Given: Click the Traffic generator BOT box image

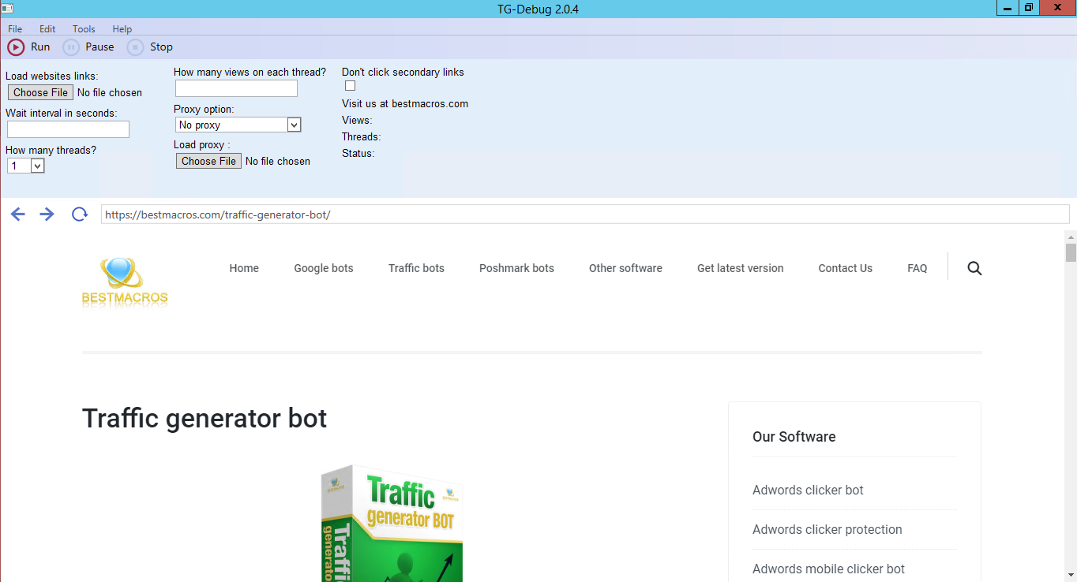Looking at the screenshot, I should [x=392, y=524].
